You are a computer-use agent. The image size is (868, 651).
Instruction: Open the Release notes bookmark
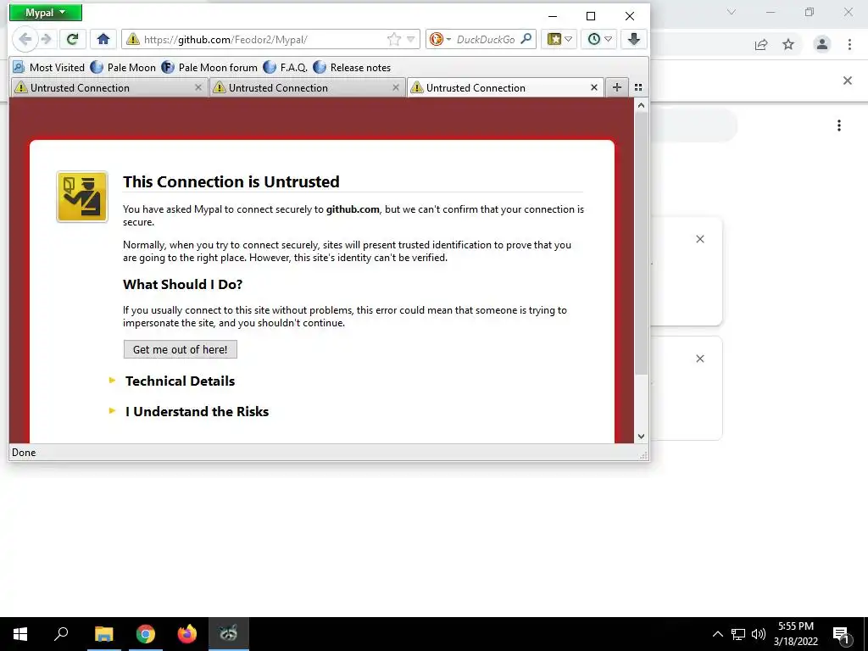(352, 68)
